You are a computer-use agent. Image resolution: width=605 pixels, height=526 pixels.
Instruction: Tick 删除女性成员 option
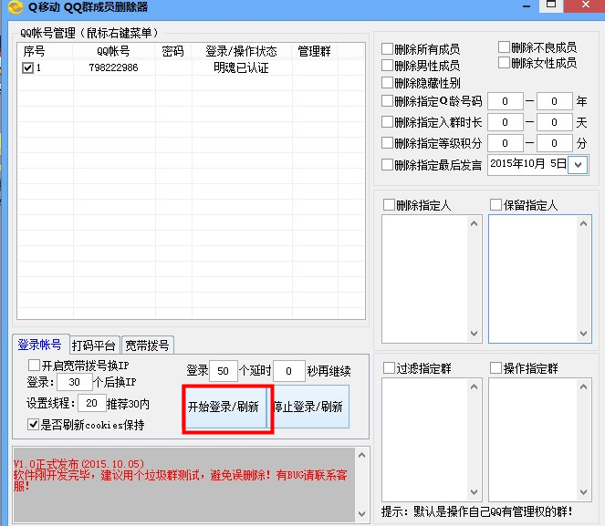(504, 62)
